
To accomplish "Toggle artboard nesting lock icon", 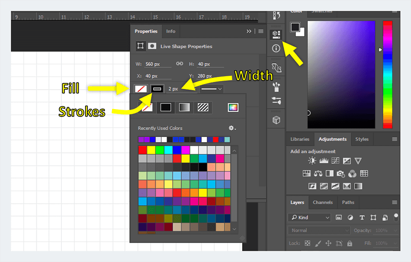I will [339, 243].
